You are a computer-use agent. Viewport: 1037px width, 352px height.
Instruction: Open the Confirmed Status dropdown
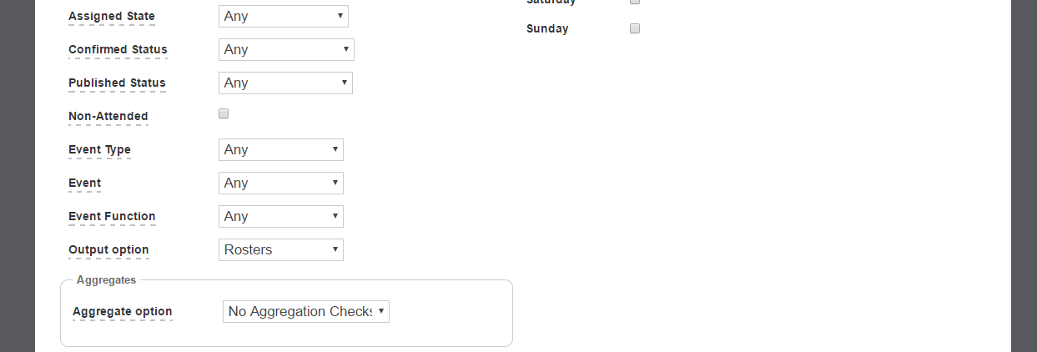(286, 49)
